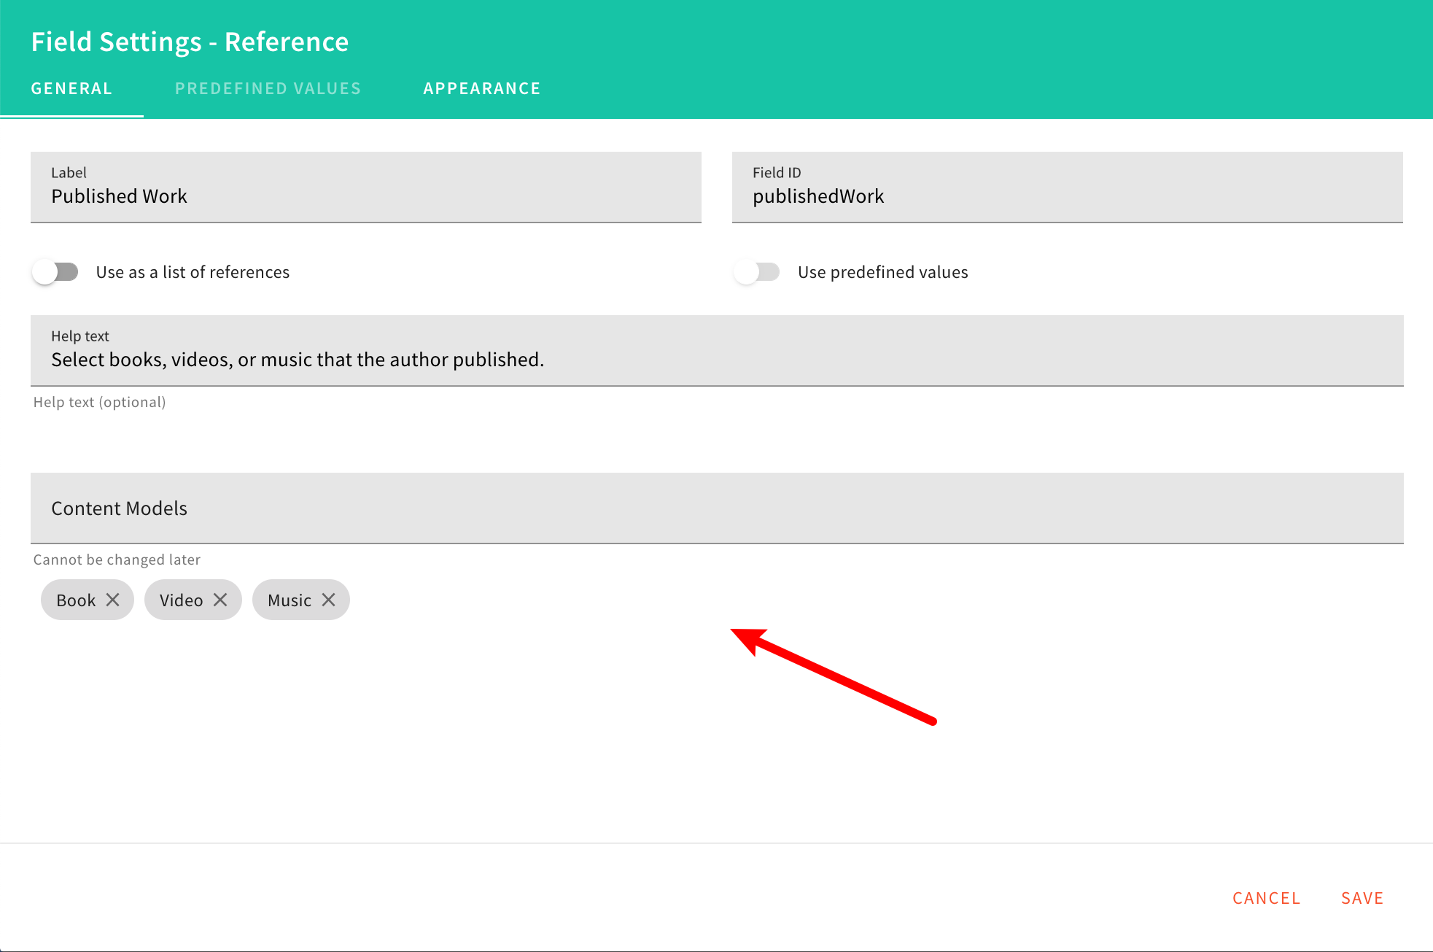
Task: Edit the Published Work label field
Action: tap(365, 196)
